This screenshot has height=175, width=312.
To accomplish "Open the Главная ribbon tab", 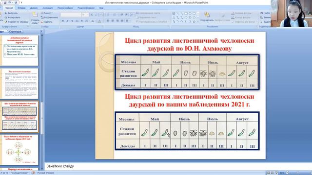I will (x=9, y=8).
